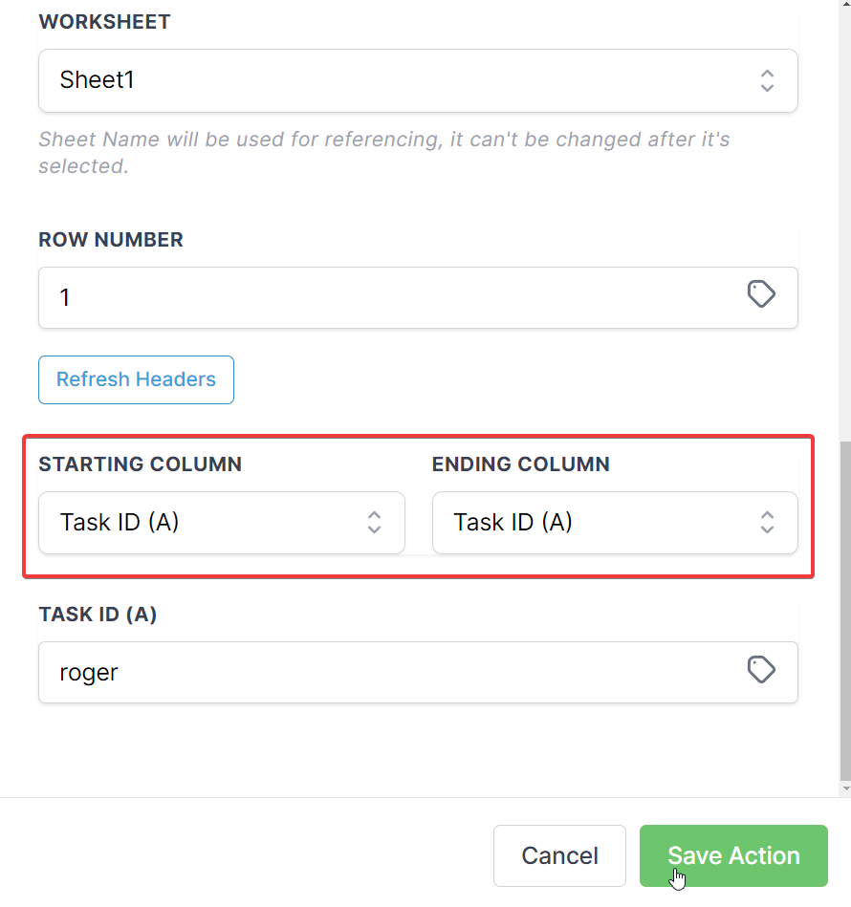Click the tag icon in Row Number field
The image size is (851, 907).
[x=760, y=294]
